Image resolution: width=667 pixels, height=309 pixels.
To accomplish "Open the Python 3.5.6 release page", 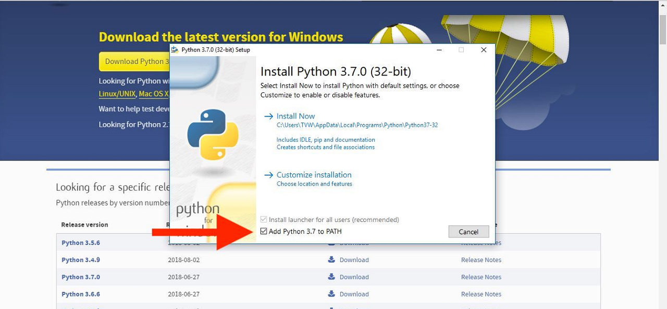I will 80,242.
